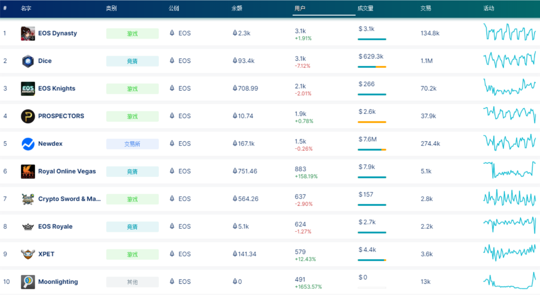540x295 pixels.
Task: Open the EOS Royale name link
Action: coord(55,226)
